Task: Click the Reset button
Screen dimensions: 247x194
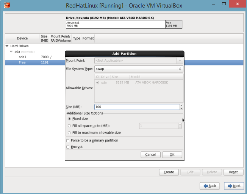Action: (x=233, y=172)
